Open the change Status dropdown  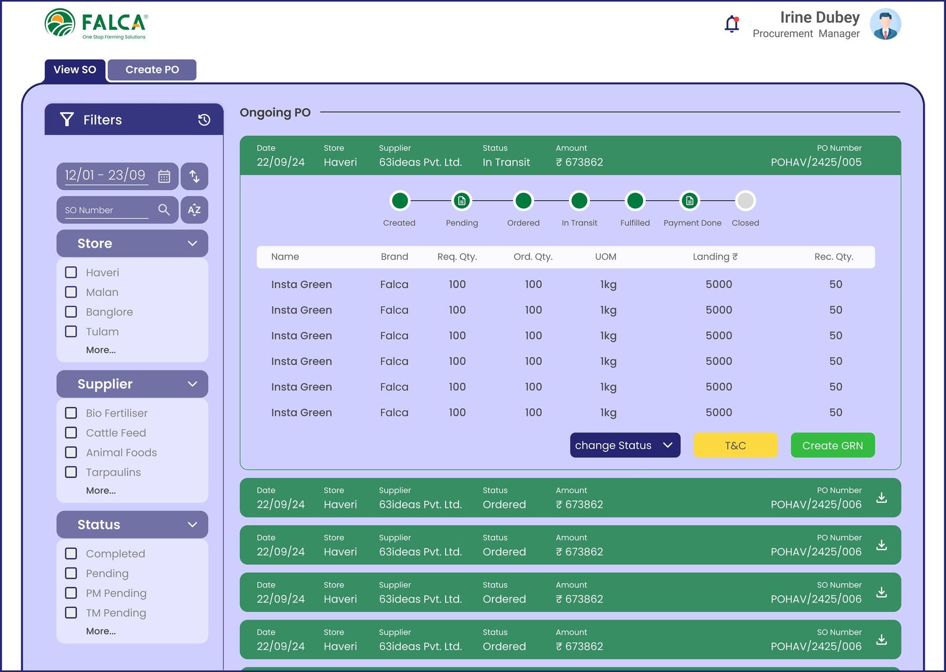tap(625, 445)
